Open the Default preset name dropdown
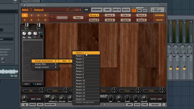This screenshot has height=109, width=194. 51,10
